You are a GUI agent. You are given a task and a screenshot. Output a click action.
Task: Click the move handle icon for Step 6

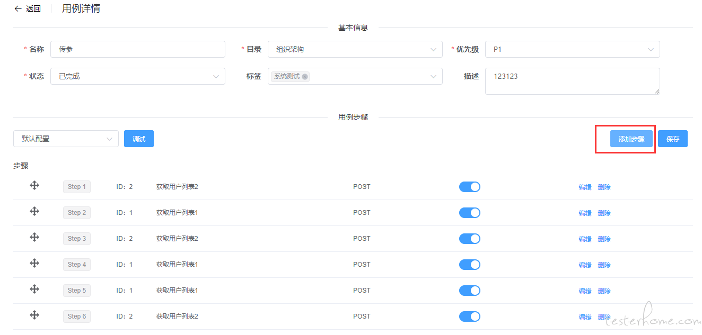[x=34, y=315]
